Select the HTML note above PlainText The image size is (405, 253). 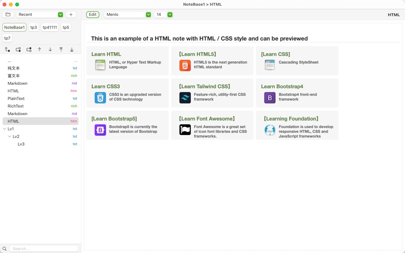pos(40,91)
